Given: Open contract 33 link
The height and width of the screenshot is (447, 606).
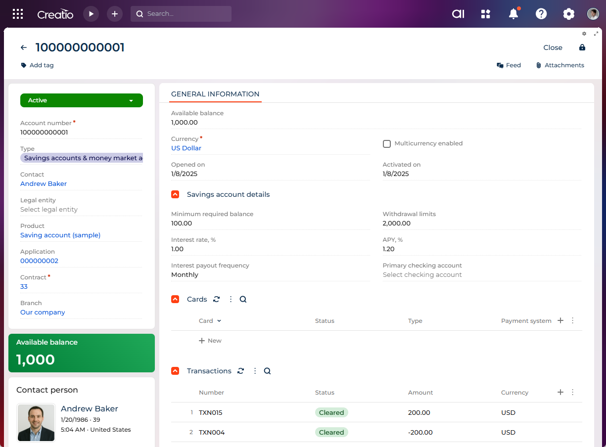Looking at the screenshot, I should pyautogui.click(x=24, y=287).
